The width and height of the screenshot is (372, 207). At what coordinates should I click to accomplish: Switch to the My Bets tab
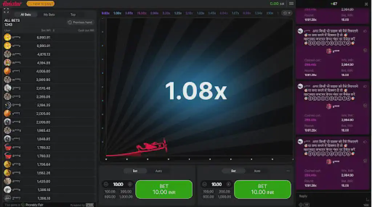[x=49, y=14]
